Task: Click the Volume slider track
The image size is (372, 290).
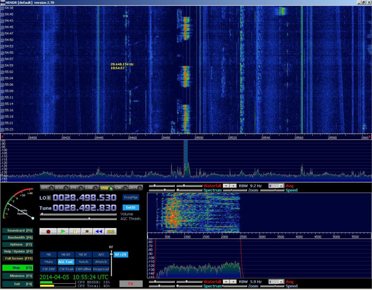Action: (80, 214)
